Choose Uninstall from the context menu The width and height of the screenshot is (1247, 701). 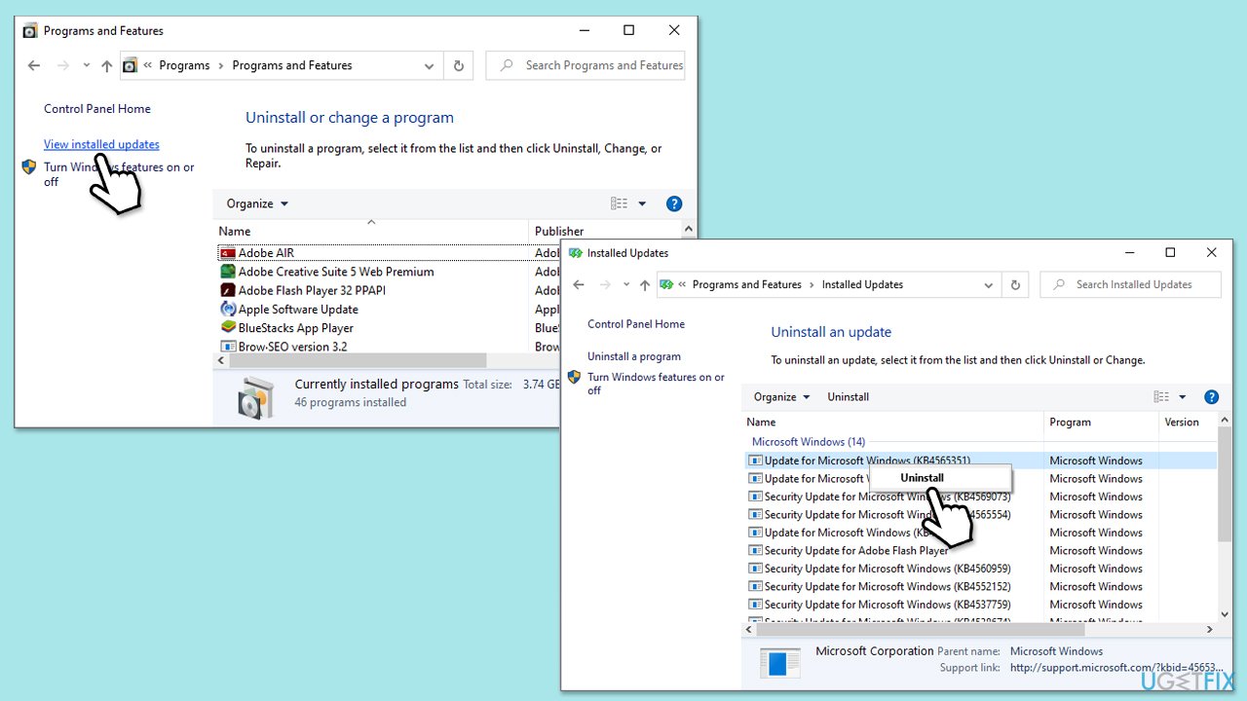tap(922, 478)
